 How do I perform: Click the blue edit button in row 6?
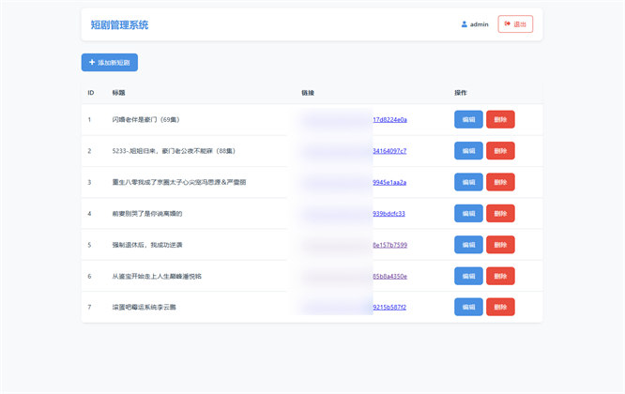coord(468,276)
